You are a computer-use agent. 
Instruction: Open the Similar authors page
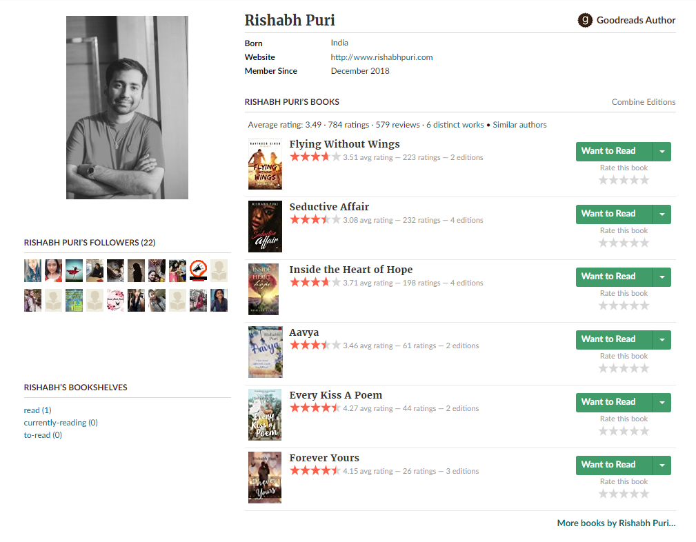[519, 124]
